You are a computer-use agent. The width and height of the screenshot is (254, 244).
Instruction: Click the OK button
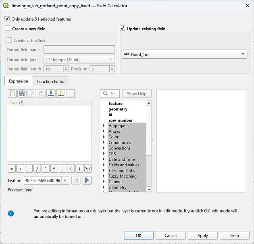tap(139, 236)
